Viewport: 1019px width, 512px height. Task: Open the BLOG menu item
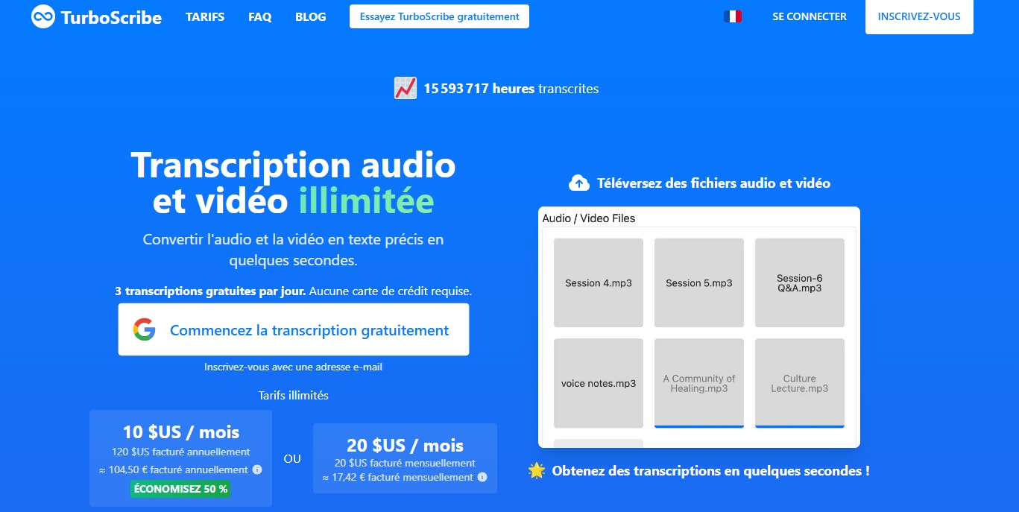[x=311, y=16]
